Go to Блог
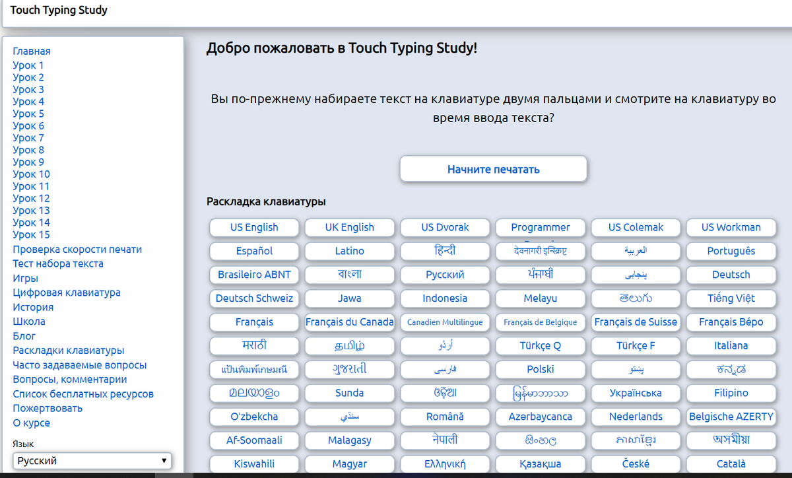 [x=24, y=336]
